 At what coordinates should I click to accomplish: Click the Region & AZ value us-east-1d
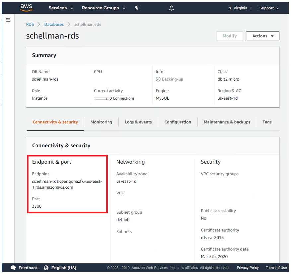pos(228,98)
